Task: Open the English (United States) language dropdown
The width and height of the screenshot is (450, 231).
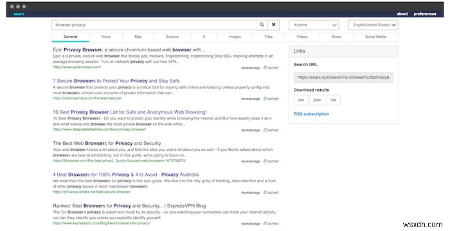Action: 373,25
